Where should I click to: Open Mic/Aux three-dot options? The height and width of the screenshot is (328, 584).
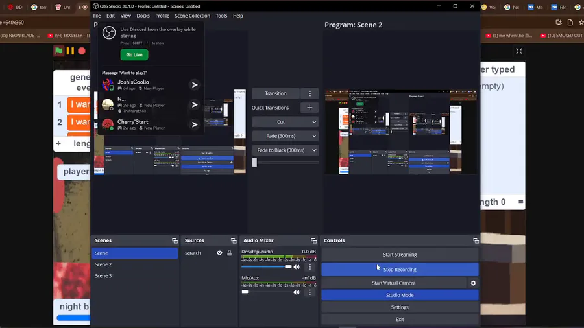(310, 292)
